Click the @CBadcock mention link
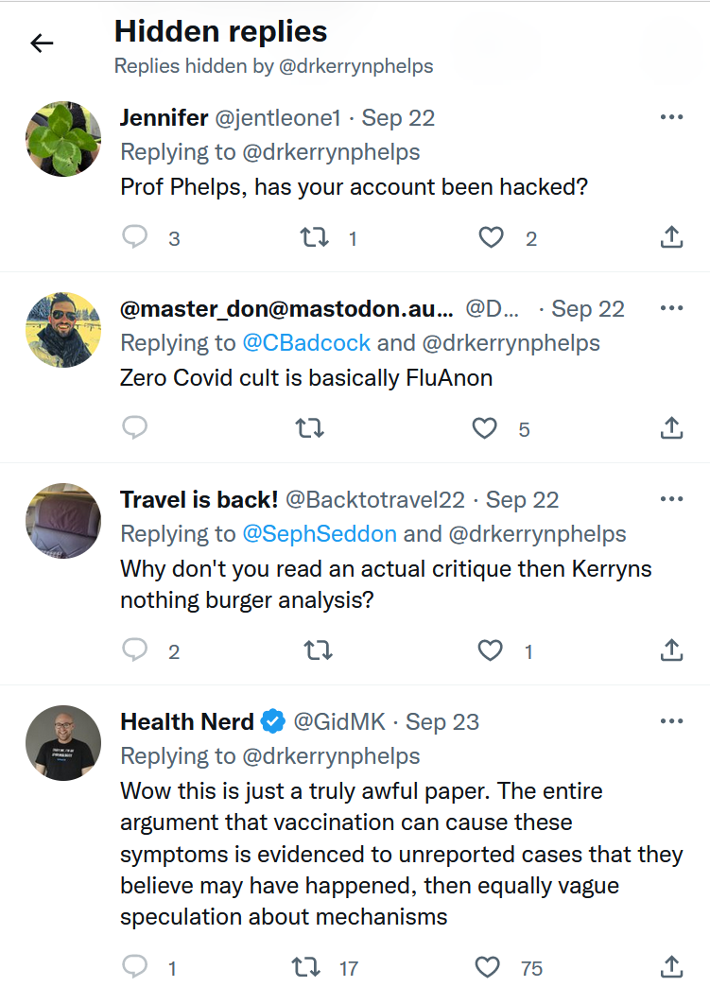 pyautogui.click(x=306, y=342)
